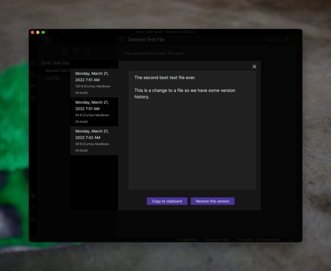Open the note's more options three-dot menu
331x271 pixels.
point(287,40)
